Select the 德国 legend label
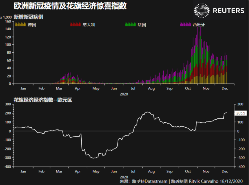Screen dimensions: 249x185 (32, 25)
